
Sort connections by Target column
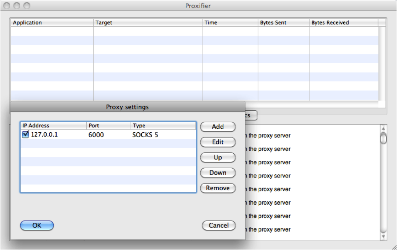(x=148, y=23)
